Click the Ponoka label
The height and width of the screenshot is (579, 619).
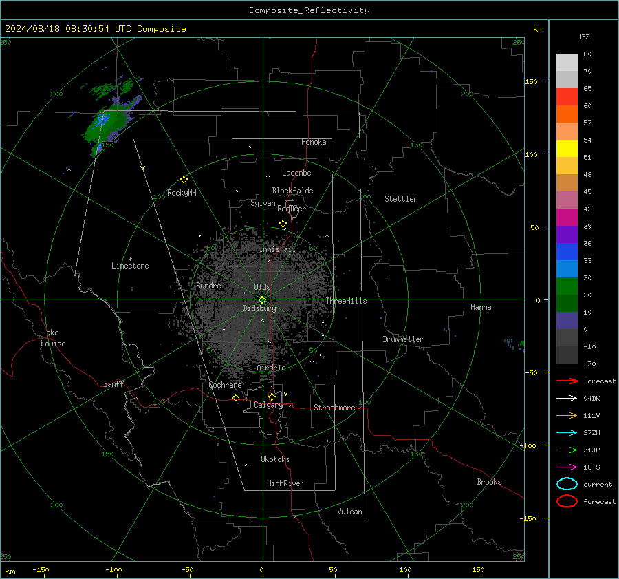click(x=314, y=142)
